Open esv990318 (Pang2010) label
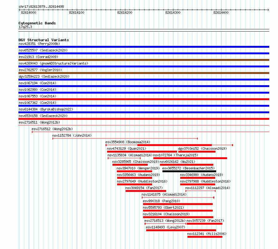Image resolution: width=278 pixels, height=249 pixels. pos(161,201)
